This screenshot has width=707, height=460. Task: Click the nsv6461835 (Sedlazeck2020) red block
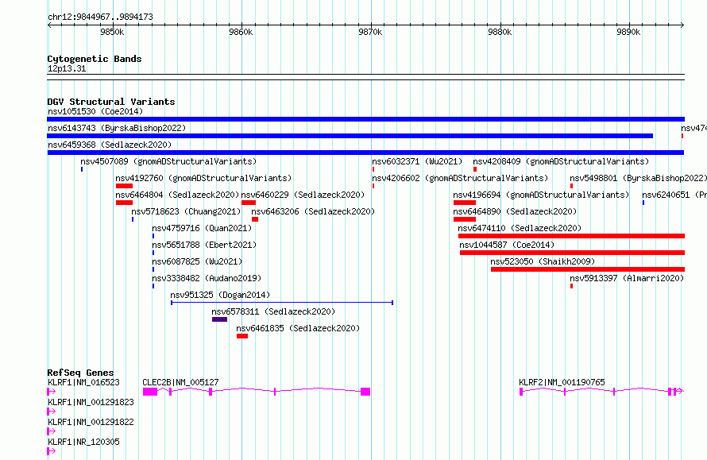(242, 336)
